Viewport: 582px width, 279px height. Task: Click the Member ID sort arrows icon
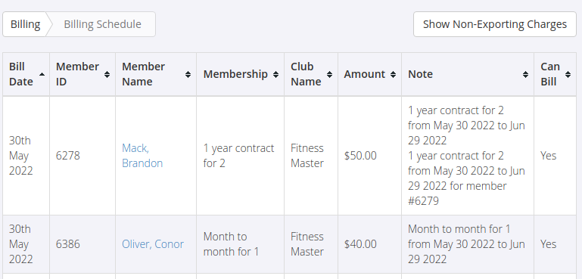click(x=107, y=74)
